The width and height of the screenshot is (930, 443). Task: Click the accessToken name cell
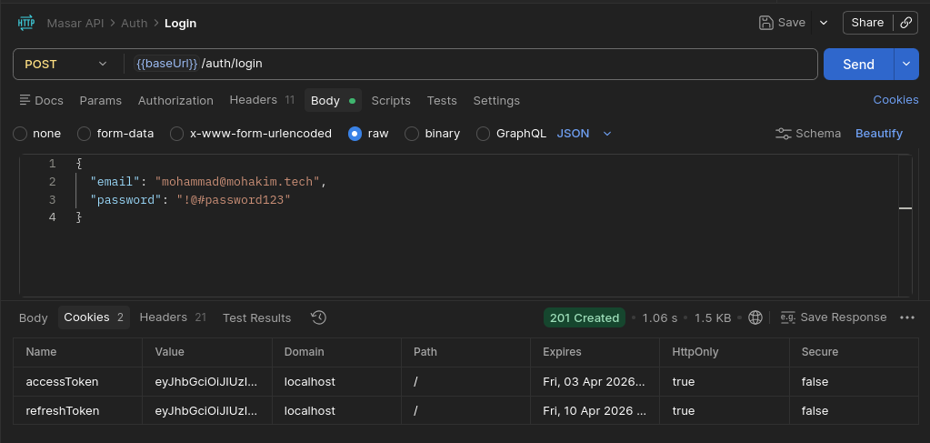(x=77, y=382)
